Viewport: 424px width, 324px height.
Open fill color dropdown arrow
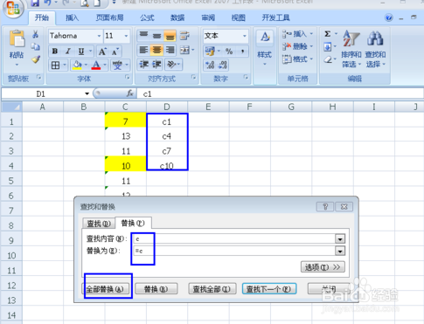[86, 65]
